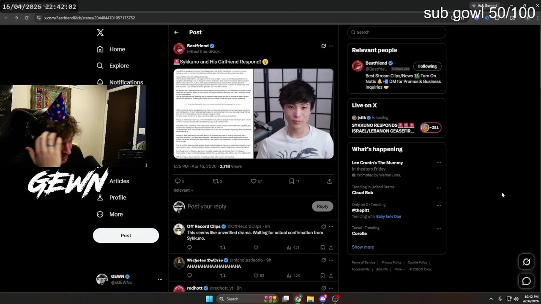Bookmark the post with 11 bookmarks
This screenshot has width=541, height=304.
(294, 181)
